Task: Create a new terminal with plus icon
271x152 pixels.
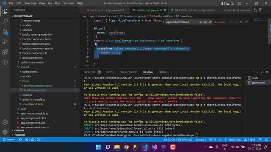Action: (x=254, y=72)
